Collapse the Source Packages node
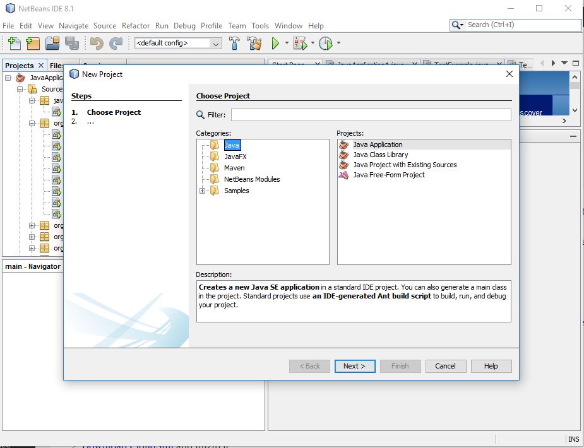584x448 pixels. pos(20,90)
